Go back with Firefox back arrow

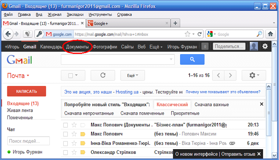8,34
